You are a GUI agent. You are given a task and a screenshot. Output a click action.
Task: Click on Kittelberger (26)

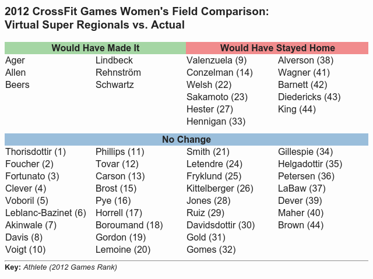(x=220, y=189)
